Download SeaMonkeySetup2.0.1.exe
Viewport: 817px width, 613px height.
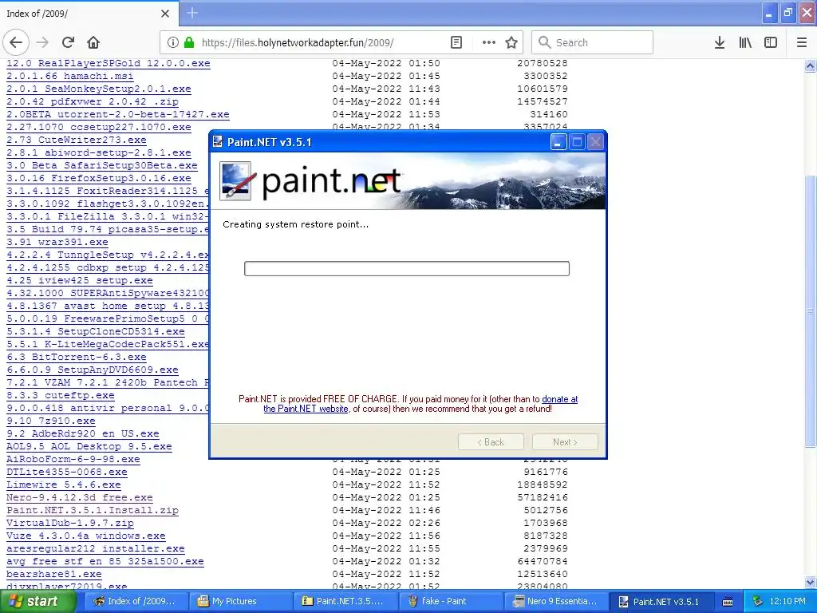click(x=98, y=89)
